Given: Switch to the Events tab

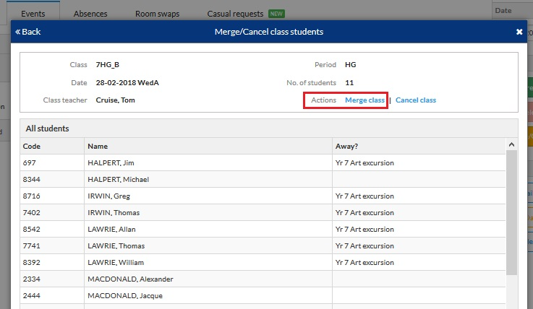Looking at the screenshot, I should 33,14.
